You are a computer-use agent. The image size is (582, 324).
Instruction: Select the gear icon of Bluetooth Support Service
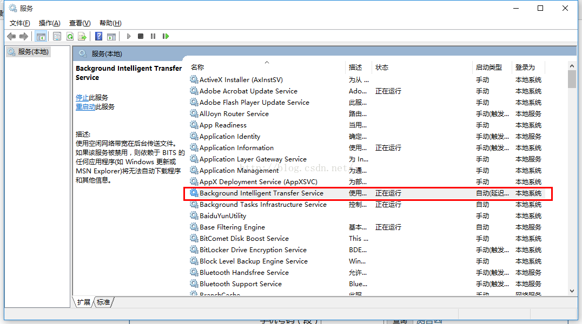[194, 283]
